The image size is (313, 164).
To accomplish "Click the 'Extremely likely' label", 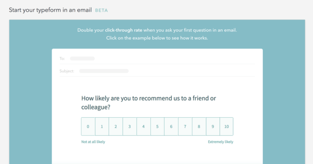I will pyautogui.click(x=220, y=142).
